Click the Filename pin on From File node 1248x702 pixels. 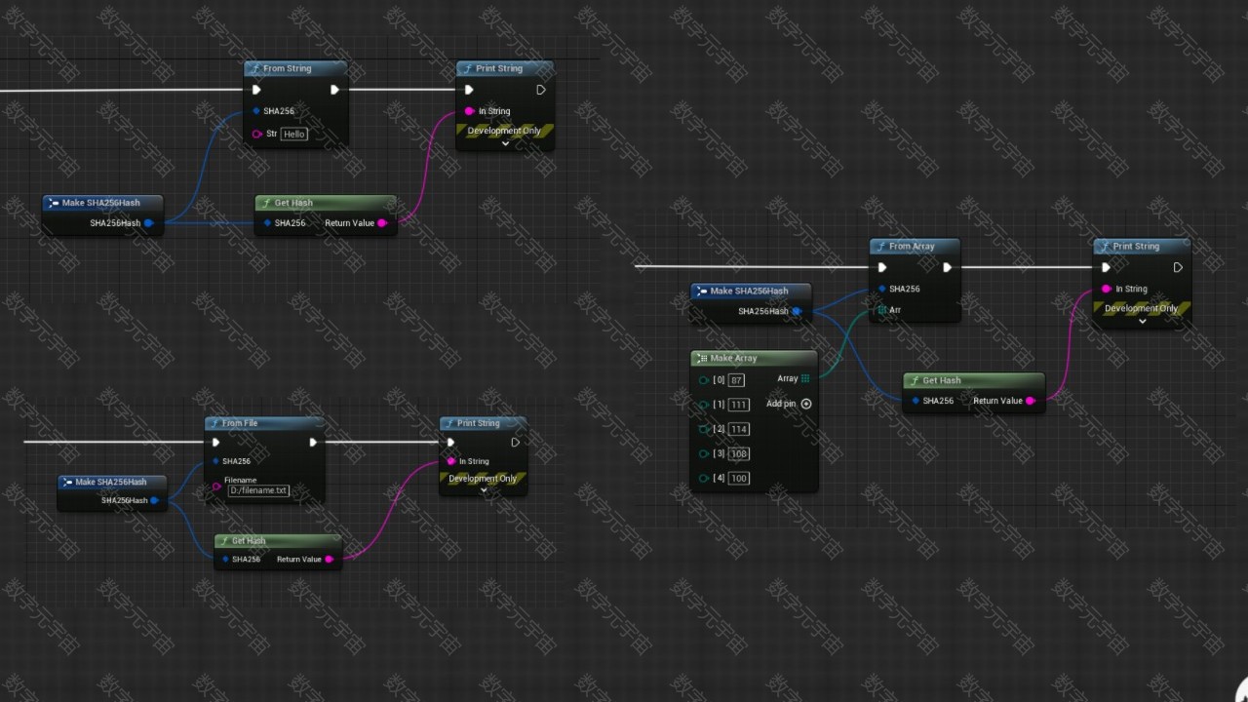[216, 486]
